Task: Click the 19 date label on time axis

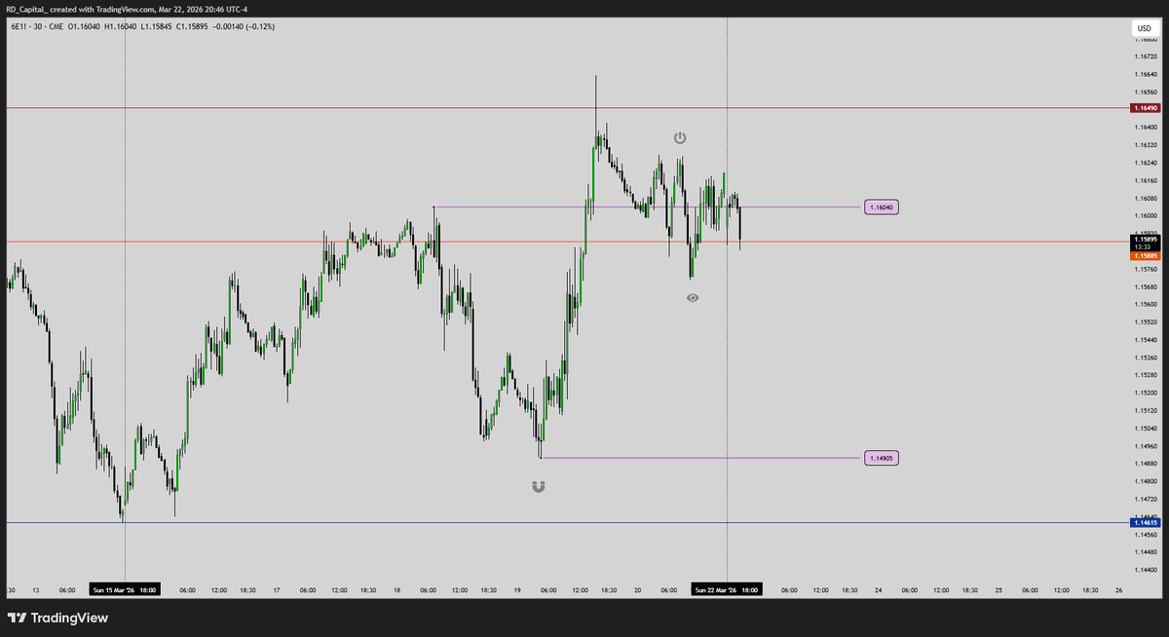Action: point(517,589)
